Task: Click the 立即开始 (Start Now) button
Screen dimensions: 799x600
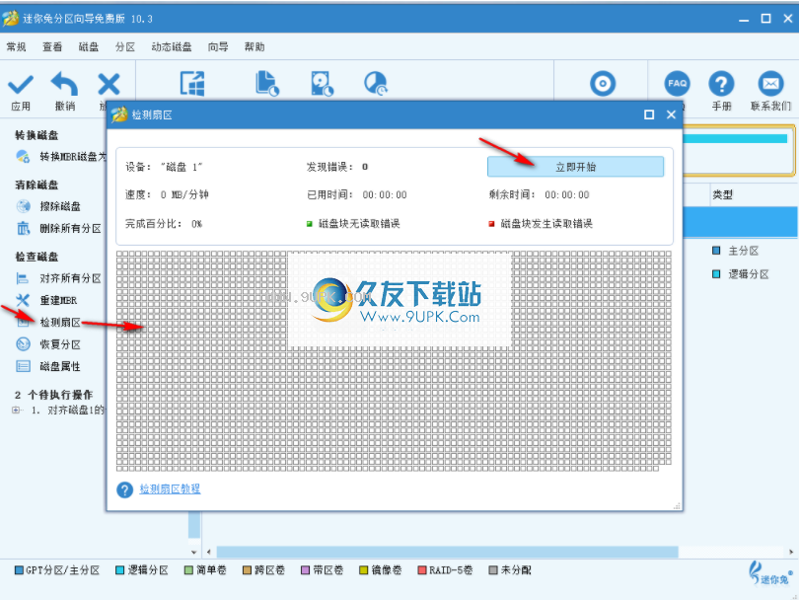Action: [x=576, y=167]
